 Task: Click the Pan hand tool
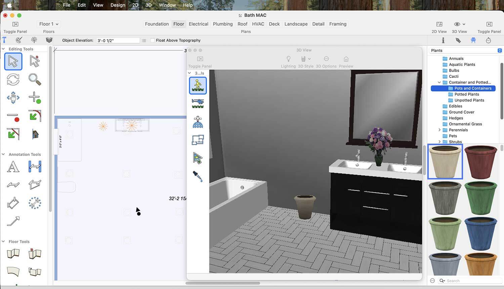(13, 98)
